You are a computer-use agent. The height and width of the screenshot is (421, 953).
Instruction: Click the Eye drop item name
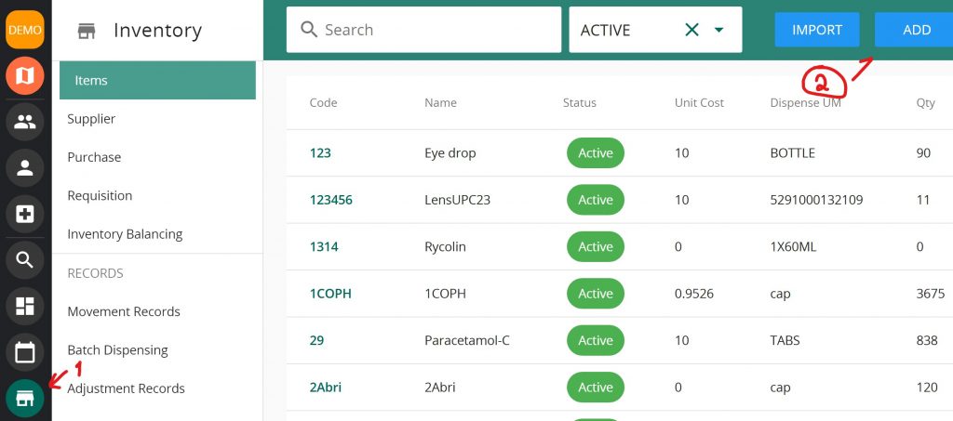pyautogui.click(x=450, y=152)
